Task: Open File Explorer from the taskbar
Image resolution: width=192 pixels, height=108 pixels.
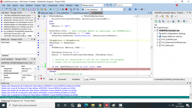Action: coord(93,105)
